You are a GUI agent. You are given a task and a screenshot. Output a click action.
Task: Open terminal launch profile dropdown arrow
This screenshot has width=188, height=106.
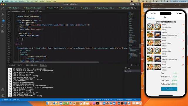point(133,65)
